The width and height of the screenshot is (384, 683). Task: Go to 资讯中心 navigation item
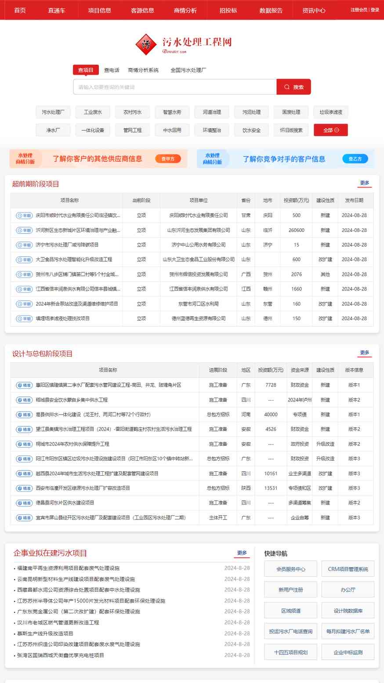314,10
